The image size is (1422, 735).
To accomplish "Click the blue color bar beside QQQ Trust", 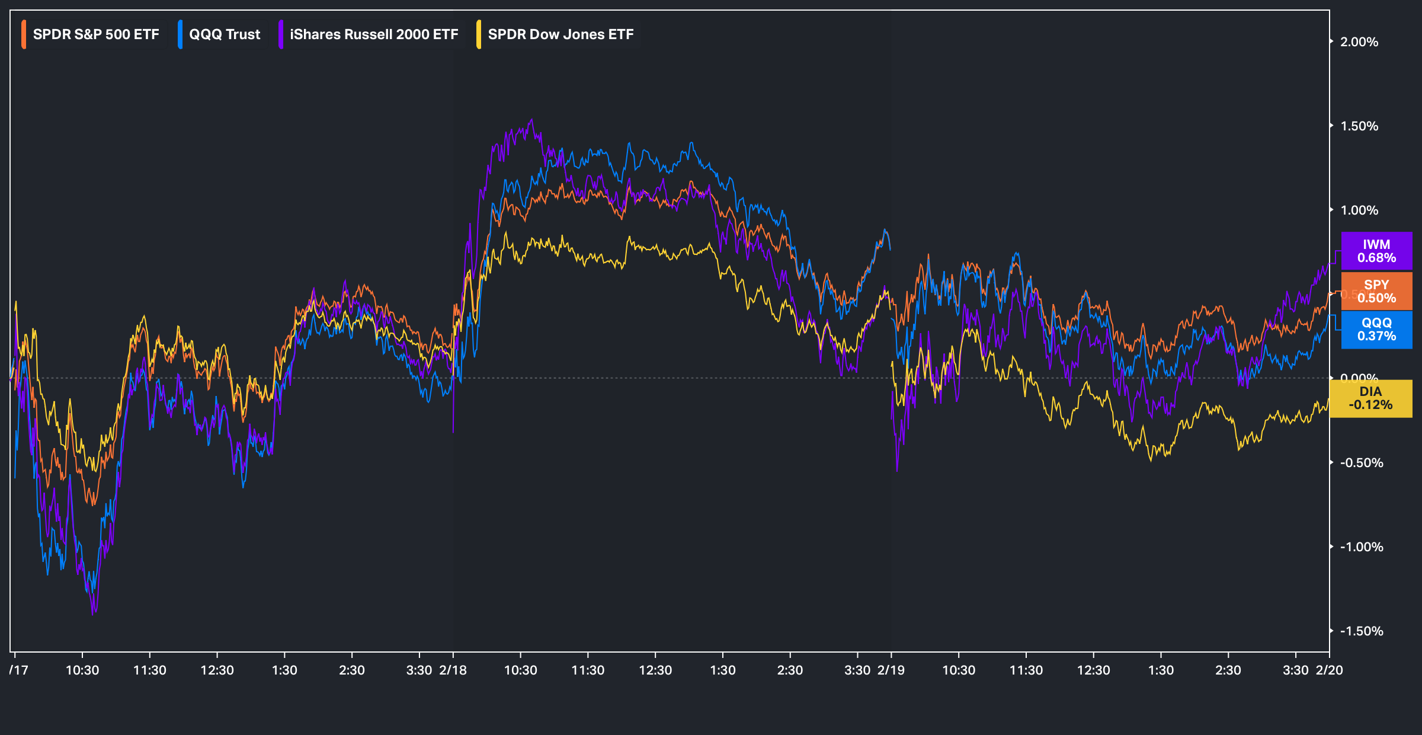I will 180,34.
